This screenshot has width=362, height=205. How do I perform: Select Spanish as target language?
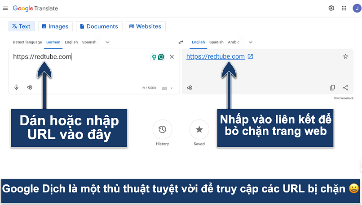(x=216, y=42)
